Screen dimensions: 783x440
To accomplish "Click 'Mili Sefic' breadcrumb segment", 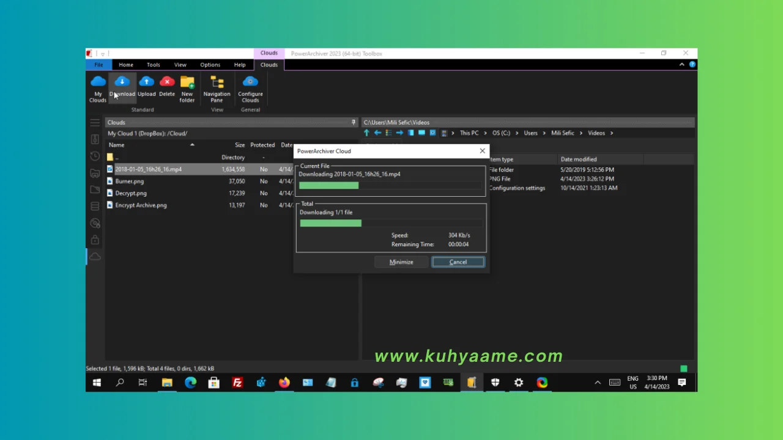I will (563, 133).
